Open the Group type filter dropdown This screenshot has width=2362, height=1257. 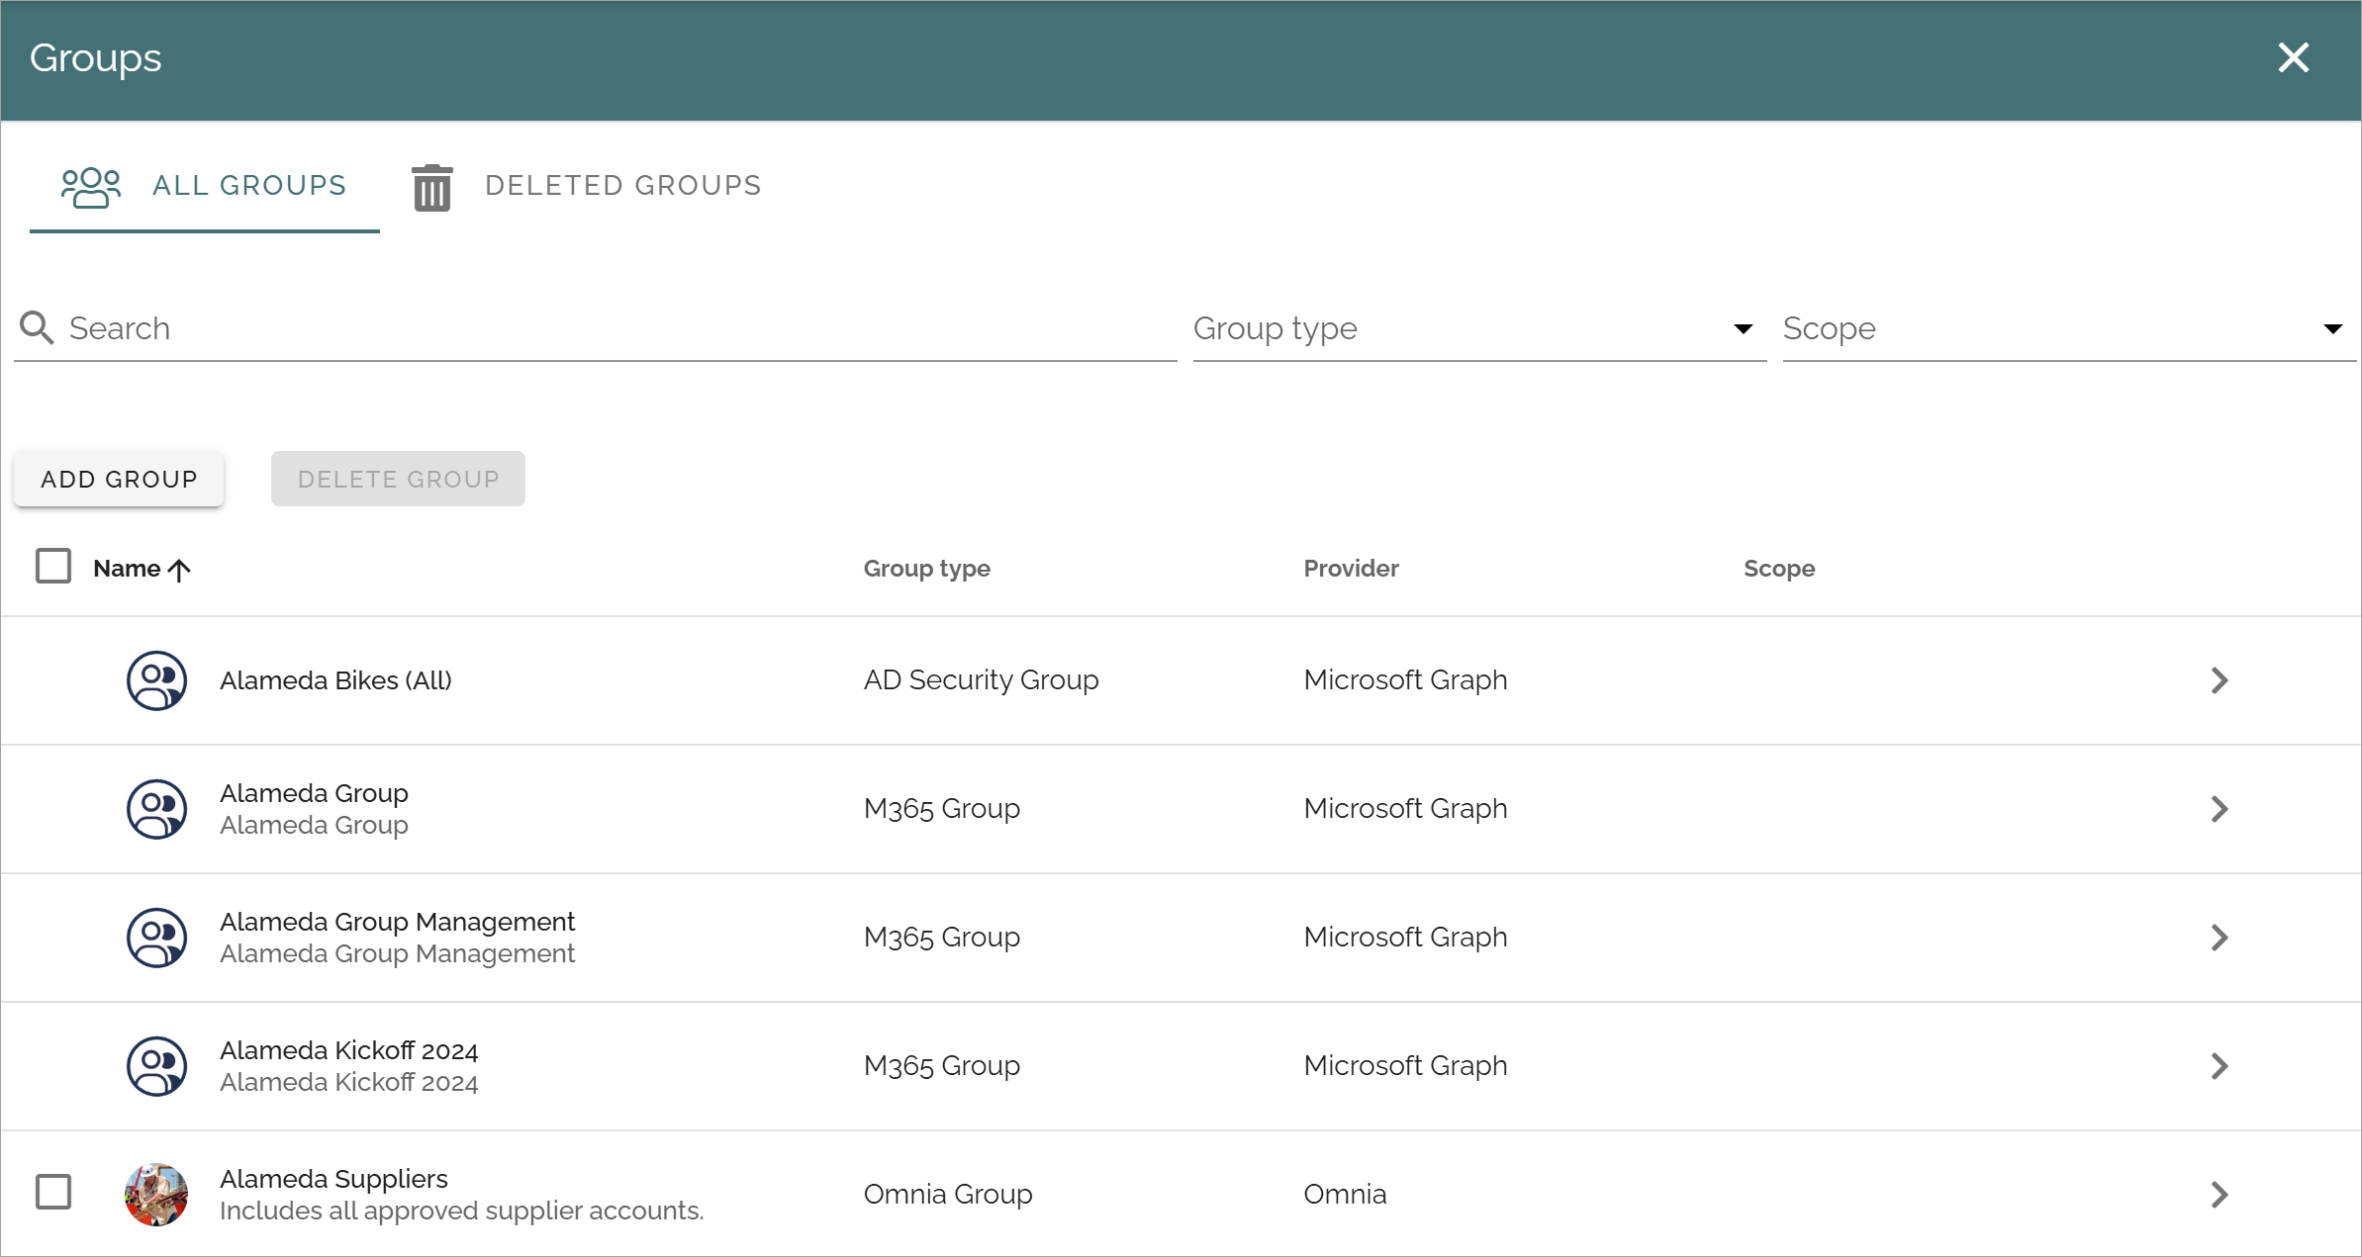pos(1479,328)
